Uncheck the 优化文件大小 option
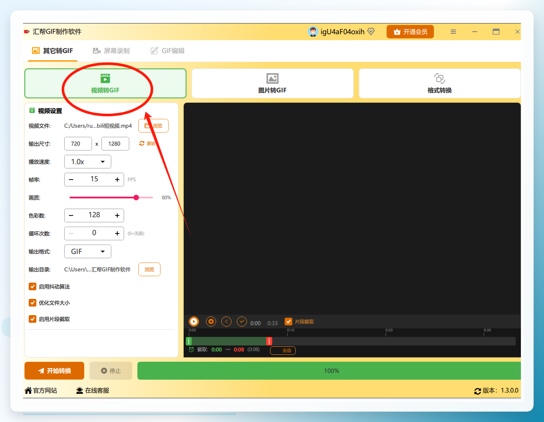Image resolution: width=544 pixels, height=422 pixels. 33,303
